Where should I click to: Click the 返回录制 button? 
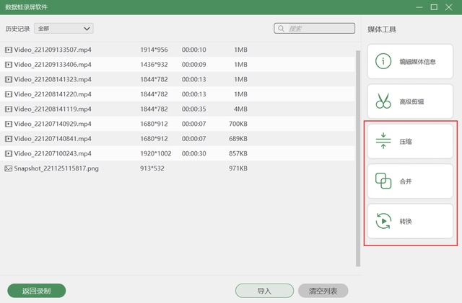(37, 291)
